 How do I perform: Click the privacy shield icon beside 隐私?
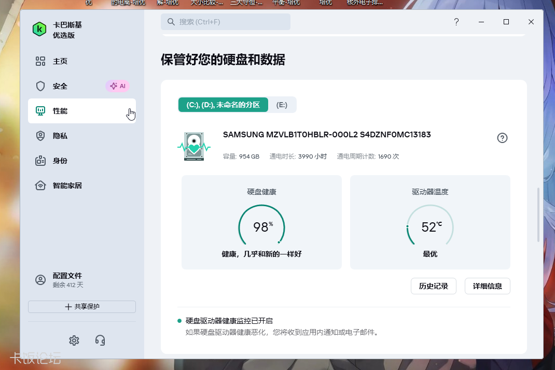[x=40, y=136]
